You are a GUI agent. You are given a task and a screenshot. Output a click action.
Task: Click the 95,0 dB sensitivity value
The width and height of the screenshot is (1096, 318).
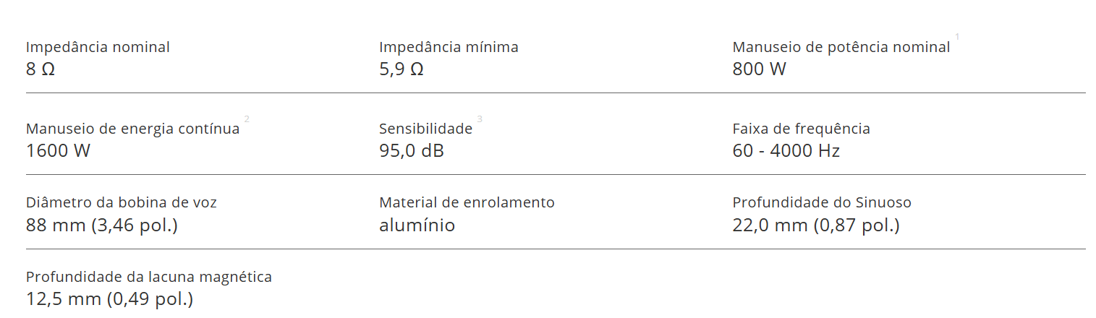click(x=411, y=151)
